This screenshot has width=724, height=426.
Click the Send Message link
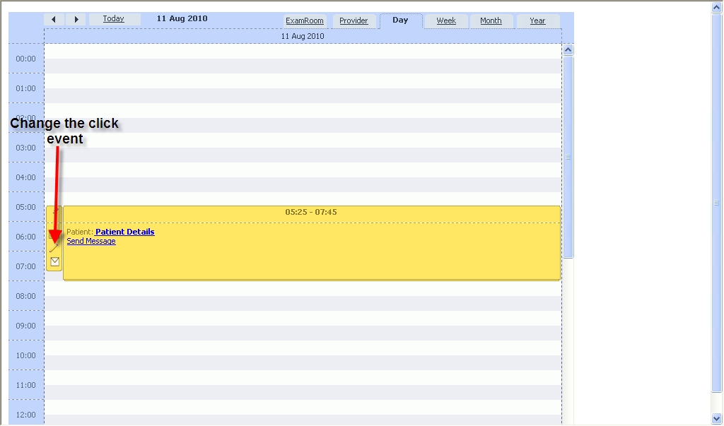tap(90, 241)
